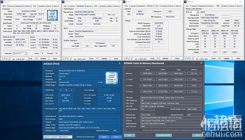245x140 pixels.
Task: Click the CPU-Z title bar icon in the CPU-tab window
Action: coord(2,2)
